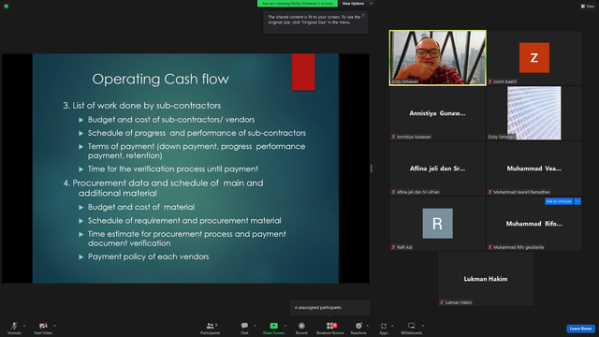Viewport: 599px width, 337px height.
Task: Open the View Options dropdown
Action: point(357,4)
